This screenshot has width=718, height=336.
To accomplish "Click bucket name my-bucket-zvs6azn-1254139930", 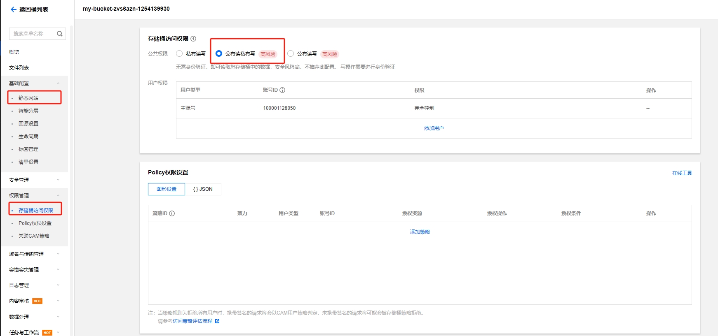I will [x=126, y=9].
